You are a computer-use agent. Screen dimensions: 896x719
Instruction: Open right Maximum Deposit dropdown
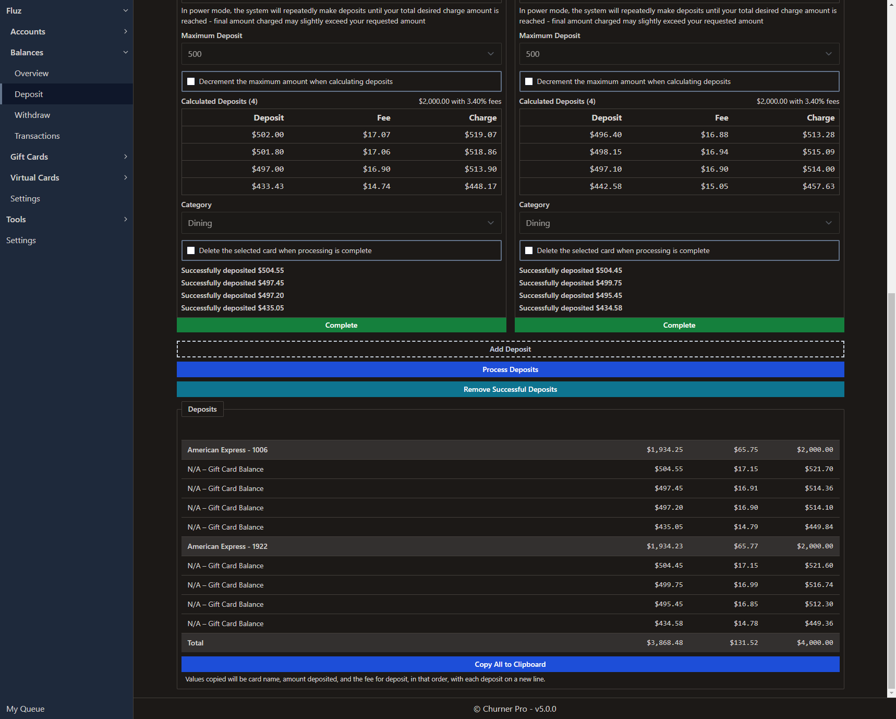[x=679, y=54]
